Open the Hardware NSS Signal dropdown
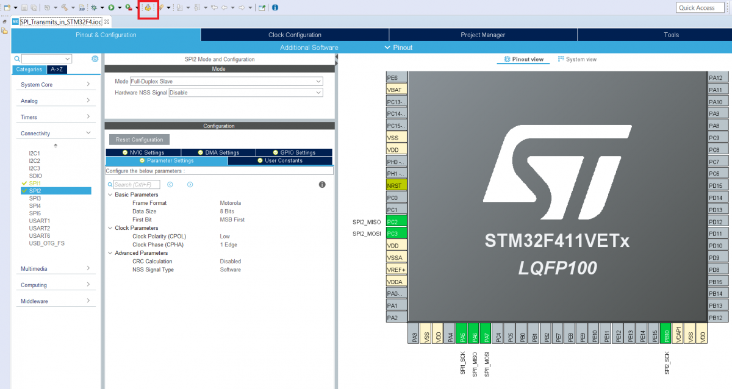This screenshot has width=732, height=389. coord(245,93)
